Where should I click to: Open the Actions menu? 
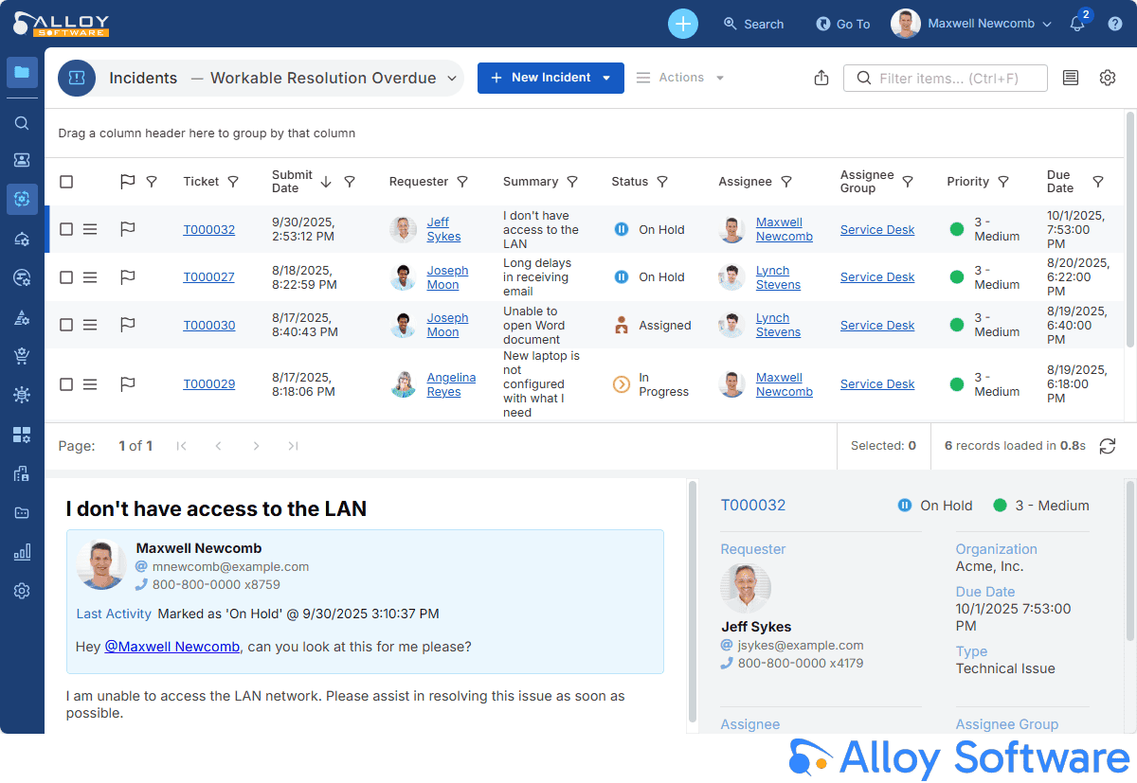(x=680, y=78)
